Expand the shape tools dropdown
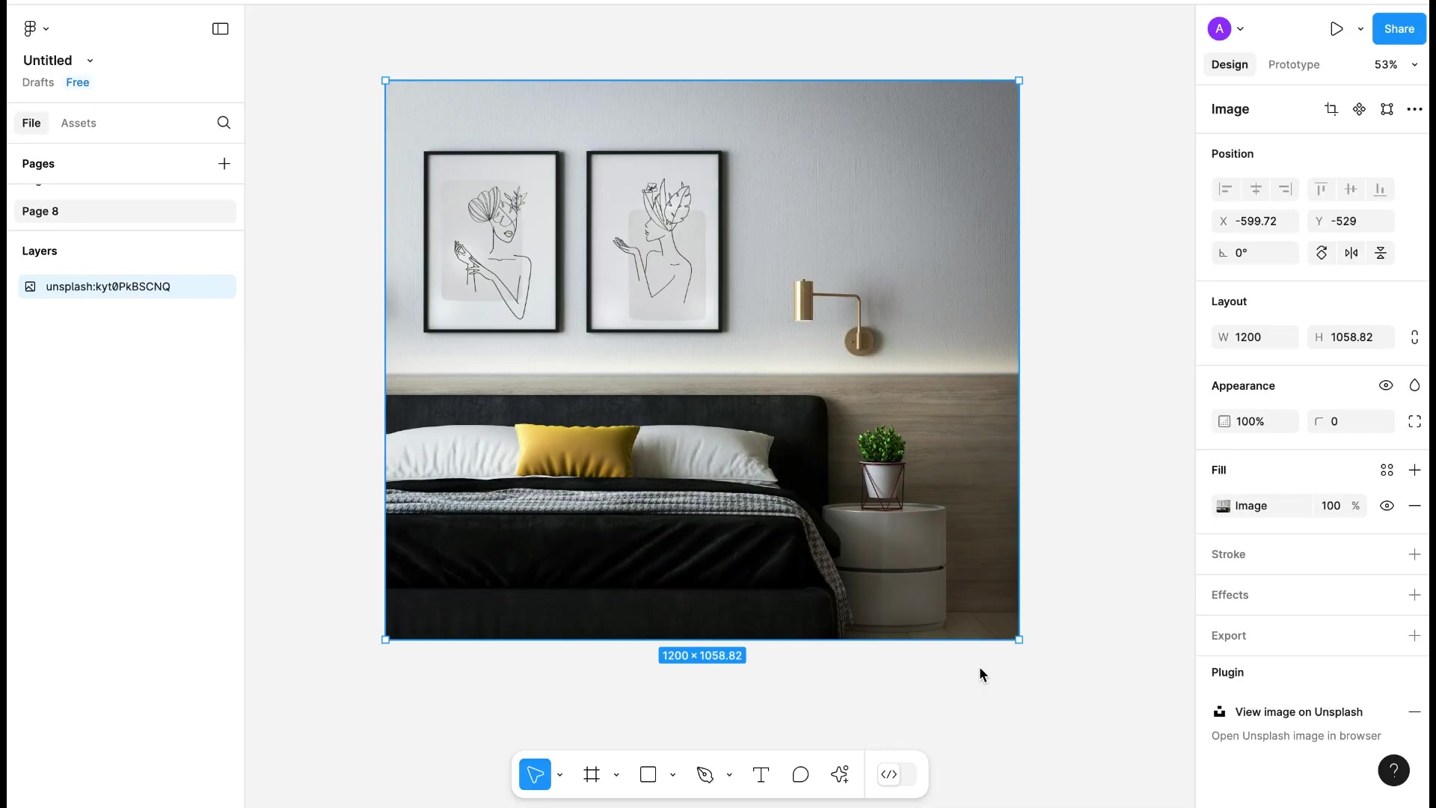1436x808 pixels. click(x=672, y=774)
